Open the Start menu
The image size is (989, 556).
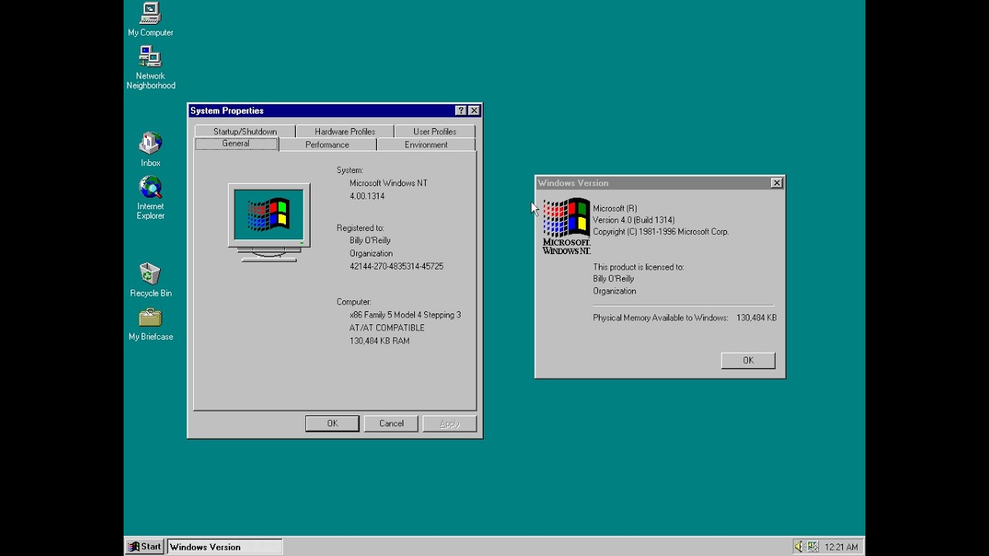144,547
